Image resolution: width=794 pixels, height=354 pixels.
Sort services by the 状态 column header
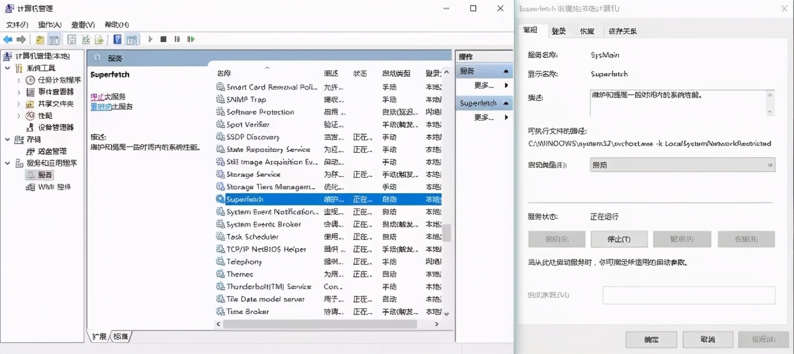pos(360,73)
